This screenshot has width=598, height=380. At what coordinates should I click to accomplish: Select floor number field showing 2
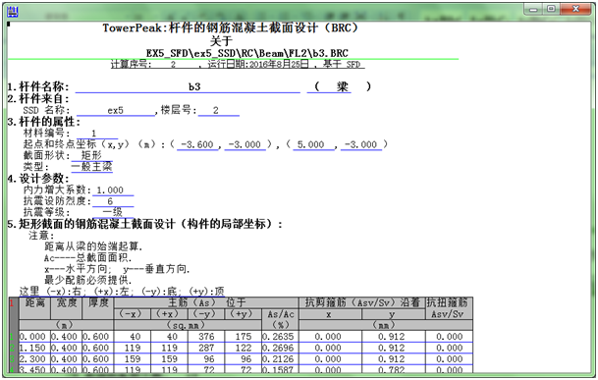pyautogui.click(x=219, y=111)
